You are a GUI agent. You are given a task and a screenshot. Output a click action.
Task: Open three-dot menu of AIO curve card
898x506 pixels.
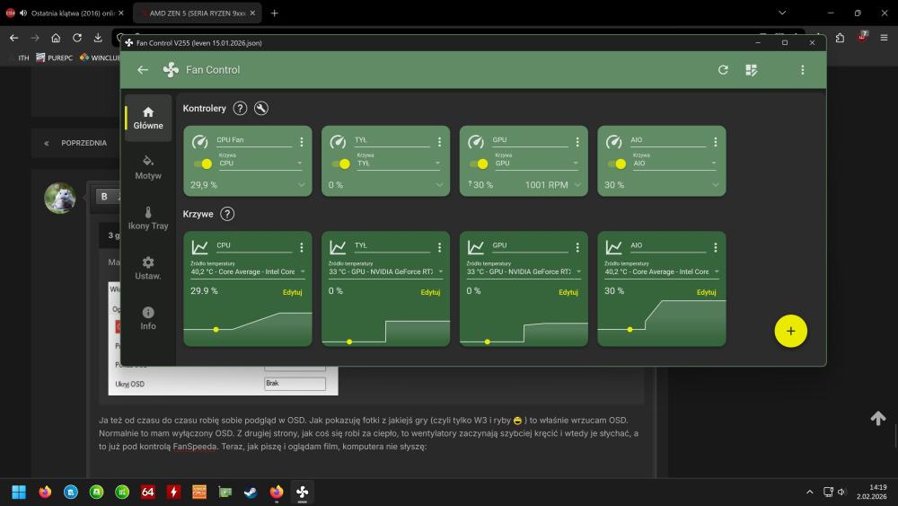[x=716, y=247]
